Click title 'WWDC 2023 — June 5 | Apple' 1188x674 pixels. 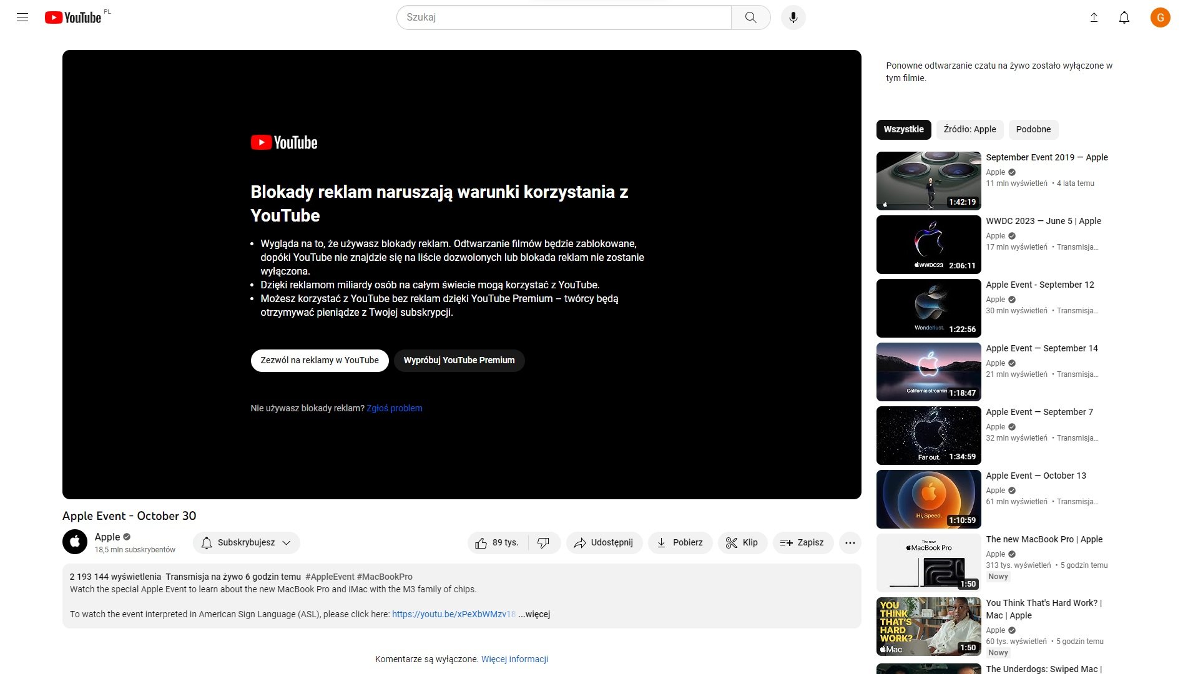point(1043,221)
